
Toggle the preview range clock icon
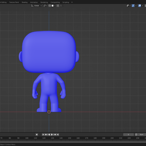click(136, 135)
